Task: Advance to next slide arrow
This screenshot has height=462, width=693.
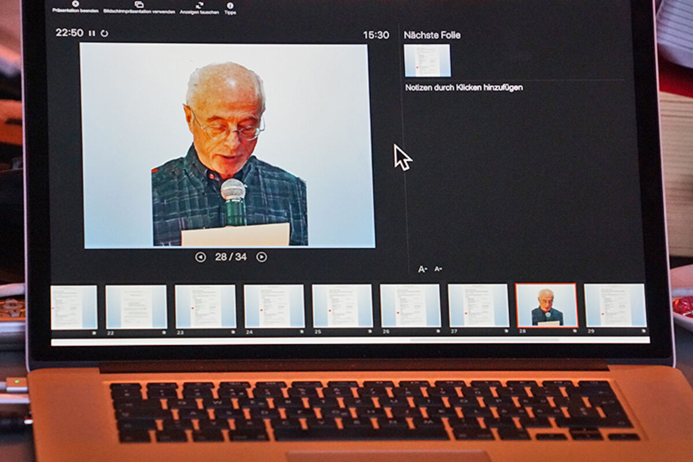Action: (x=262, y=257)
